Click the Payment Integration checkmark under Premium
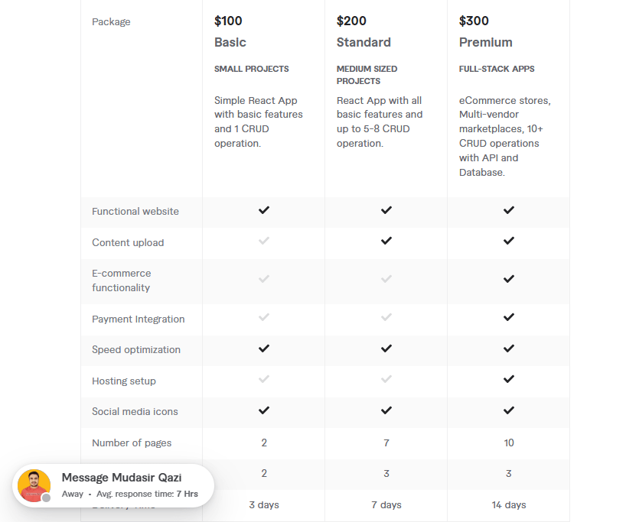 508,318
